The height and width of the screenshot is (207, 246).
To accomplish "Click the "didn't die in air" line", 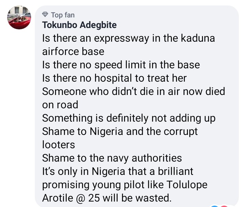I will (x=134, y=91).
